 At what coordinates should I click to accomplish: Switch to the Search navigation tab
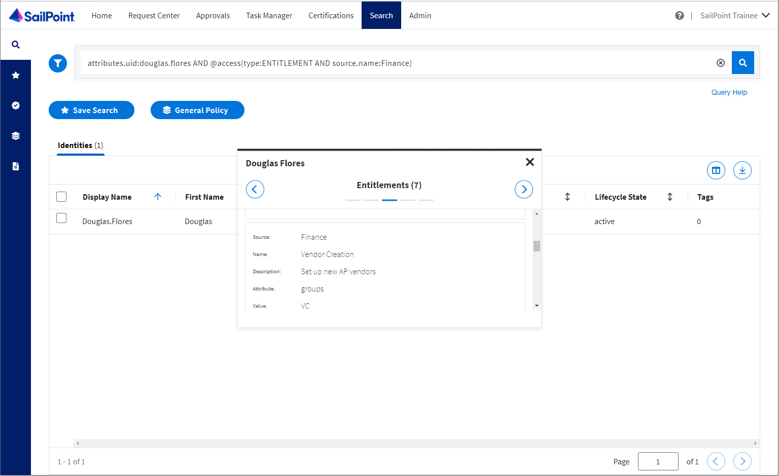[x=381, y=15]
